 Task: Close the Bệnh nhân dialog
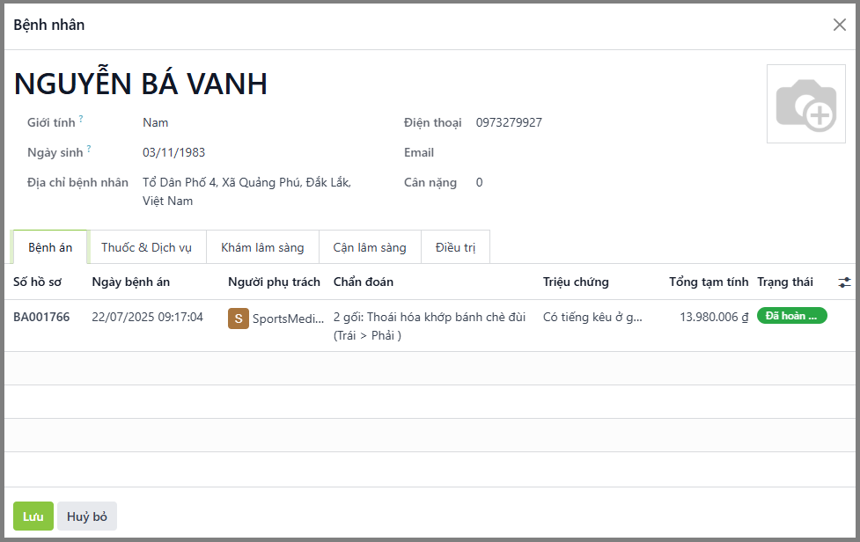point(839,25)
